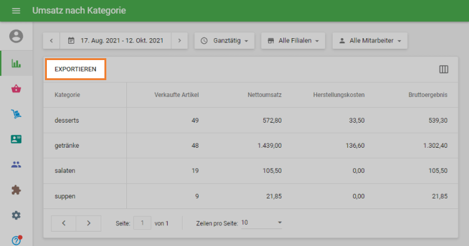The width and height of the screenshot is (469, 246).
Task: Click the EXPORTIEREN button
Action: pyautogui.click(x=76, y=69)
